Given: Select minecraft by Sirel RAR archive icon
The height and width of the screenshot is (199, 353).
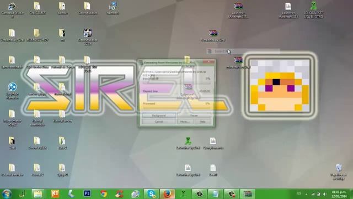Looking at the screenshot, I should point(238,62).
